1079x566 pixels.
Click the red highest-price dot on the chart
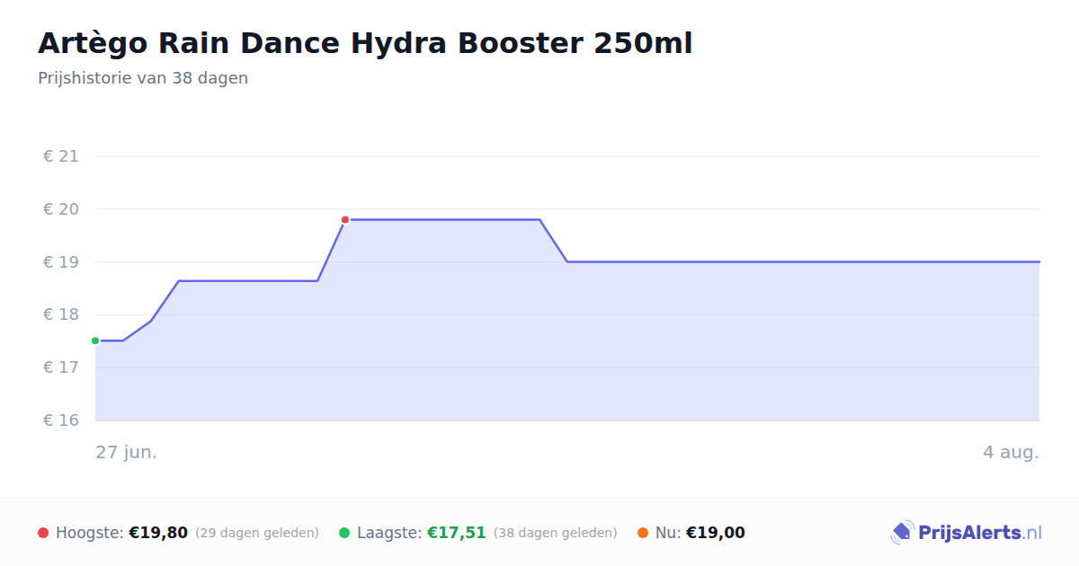pos(345,219)
